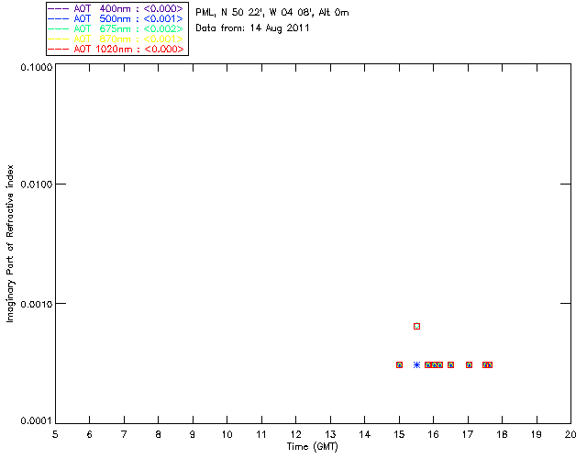Image resolution: width=587 pixels, height=470 pixels.
Task: Click the PML station location text
Action: (x=272, y=13)
